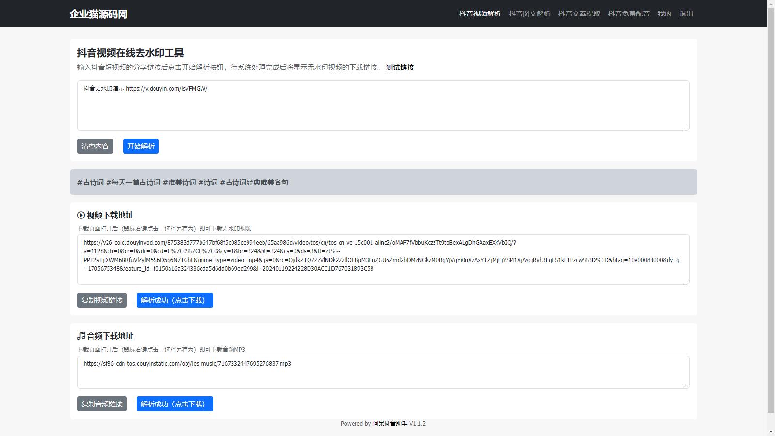Open the 抖音视频解析 nav tab
Screen dimensions: 775x436
(480, 14)
